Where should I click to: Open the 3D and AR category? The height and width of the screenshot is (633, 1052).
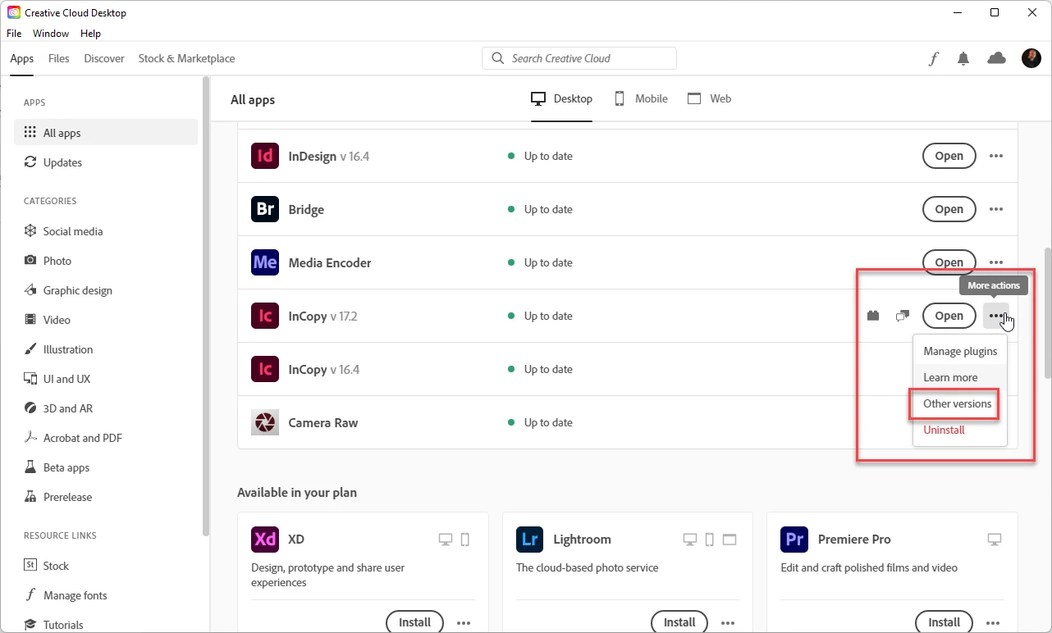click(106, 408)
